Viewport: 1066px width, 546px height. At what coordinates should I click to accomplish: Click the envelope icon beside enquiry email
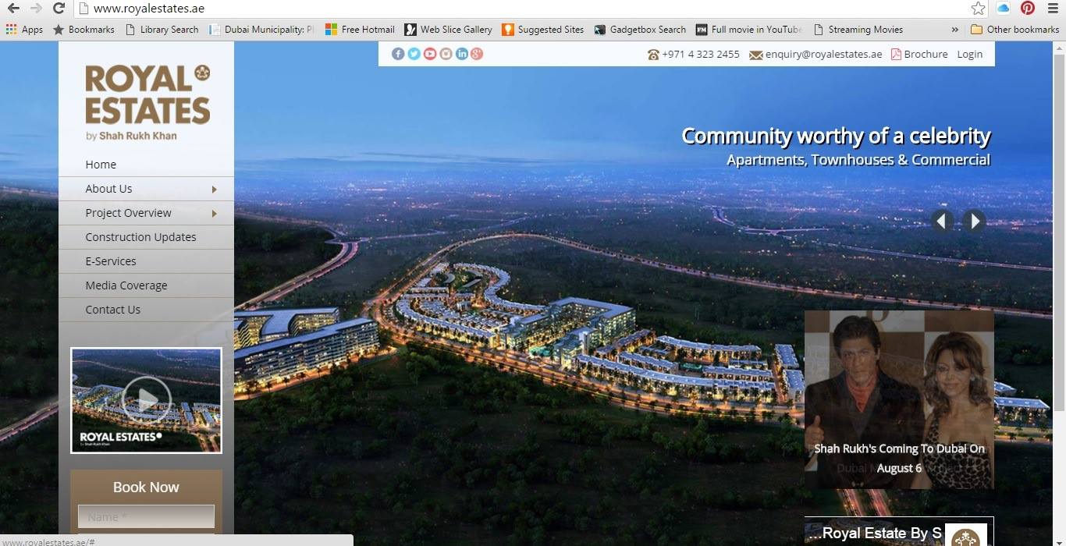[755, 55]
